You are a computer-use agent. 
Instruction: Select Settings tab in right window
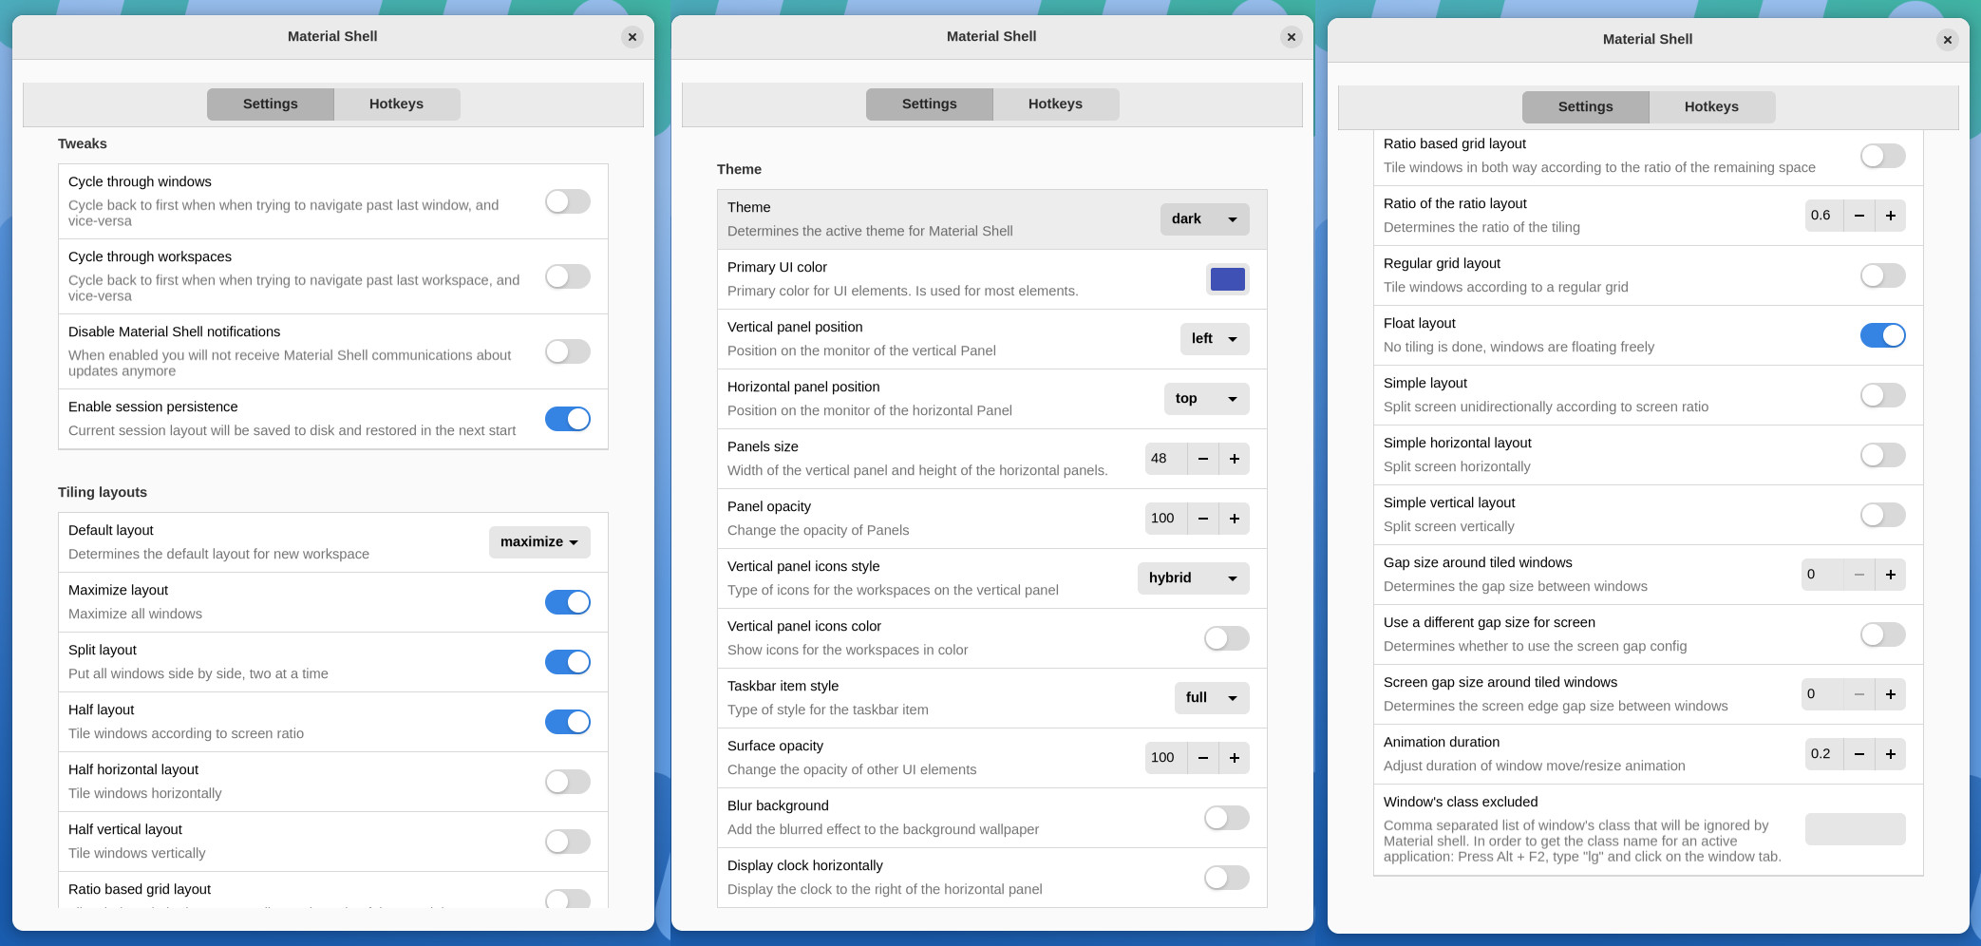point(1586,107)
